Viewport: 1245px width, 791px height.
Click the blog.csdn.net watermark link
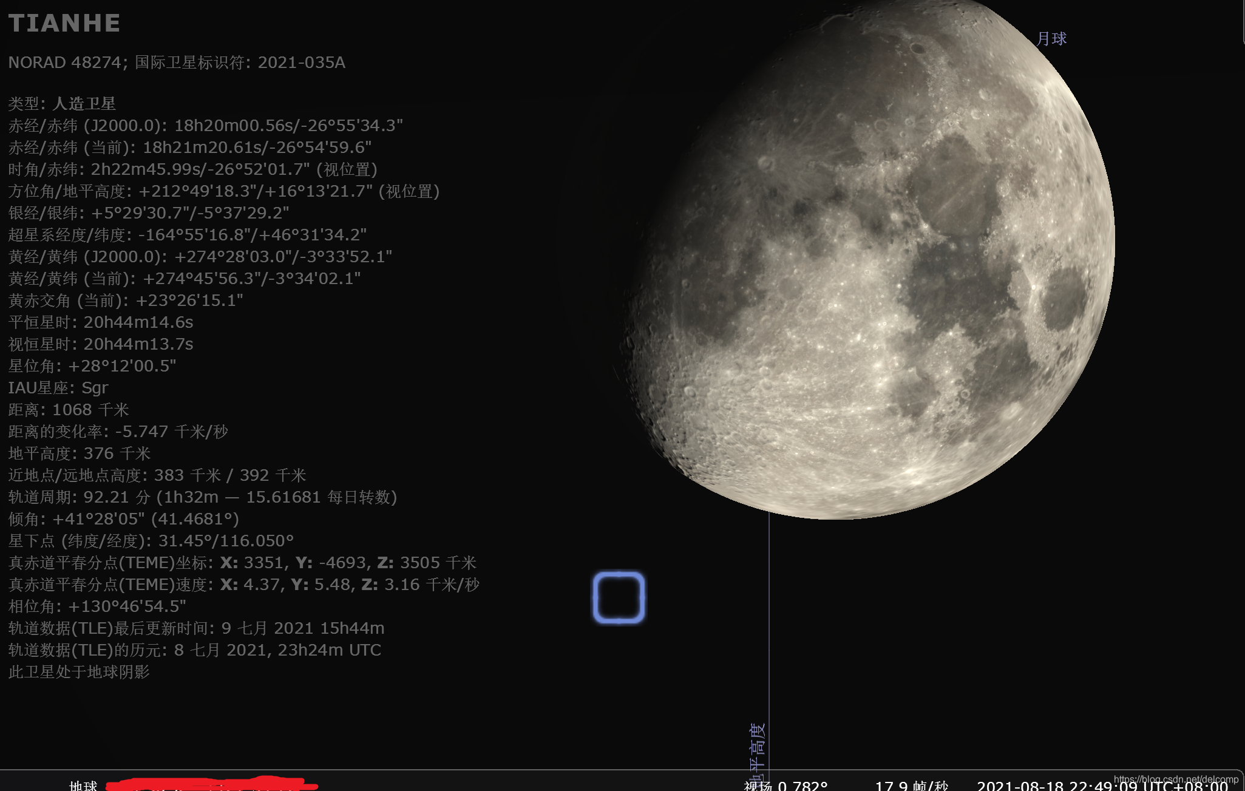point(1175,779)
